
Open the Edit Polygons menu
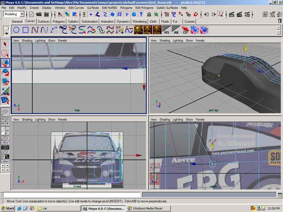coord(144,8)
